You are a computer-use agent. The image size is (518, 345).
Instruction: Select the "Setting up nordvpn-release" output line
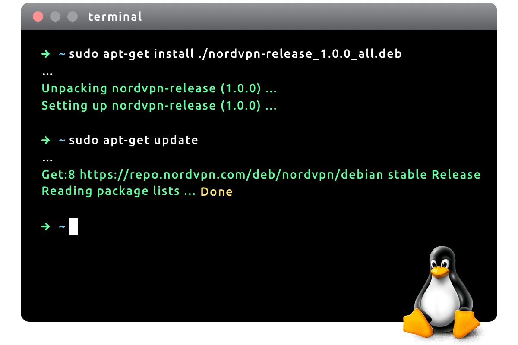point(159,106)
